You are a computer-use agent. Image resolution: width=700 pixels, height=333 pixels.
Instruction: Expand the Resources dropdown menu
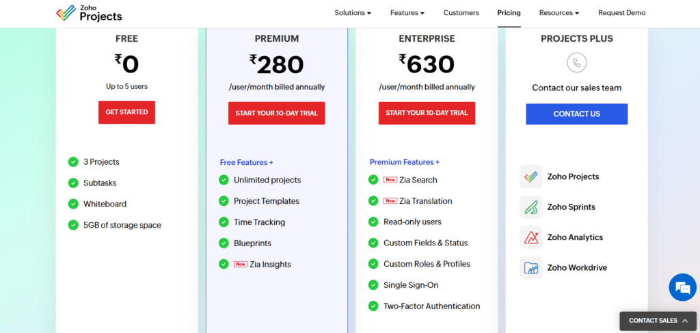(558, 13)
